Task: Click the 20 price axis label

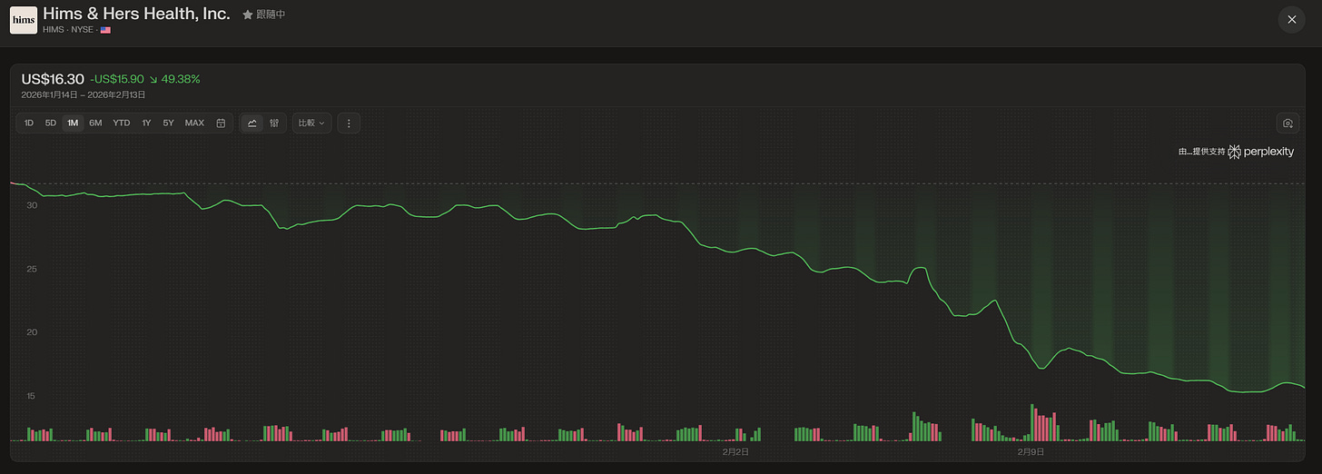Action: [x=32, y=332]
